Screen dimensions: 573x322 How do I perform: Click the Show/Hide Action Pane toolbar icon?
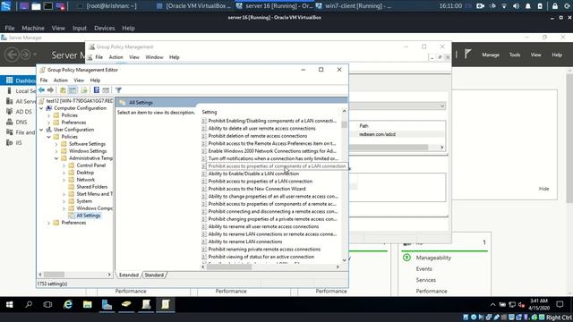click(x=106, y=90)
